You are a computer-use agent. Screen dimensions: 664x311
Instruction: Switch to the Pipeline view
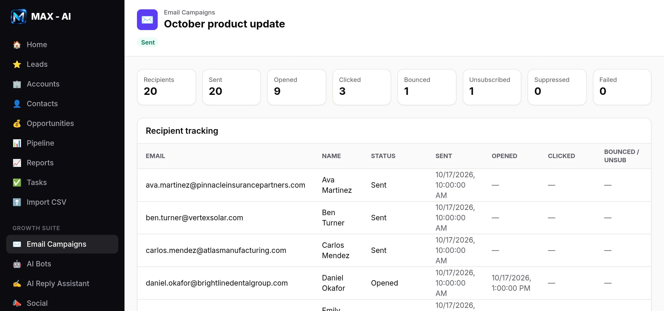[x=62, y=143]
